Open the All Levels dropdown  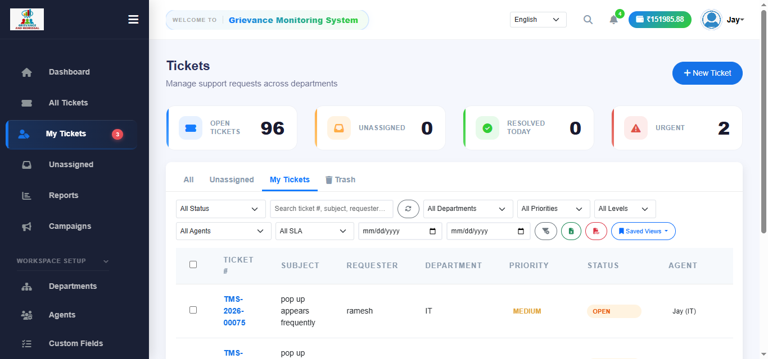[x=625, y=209]
